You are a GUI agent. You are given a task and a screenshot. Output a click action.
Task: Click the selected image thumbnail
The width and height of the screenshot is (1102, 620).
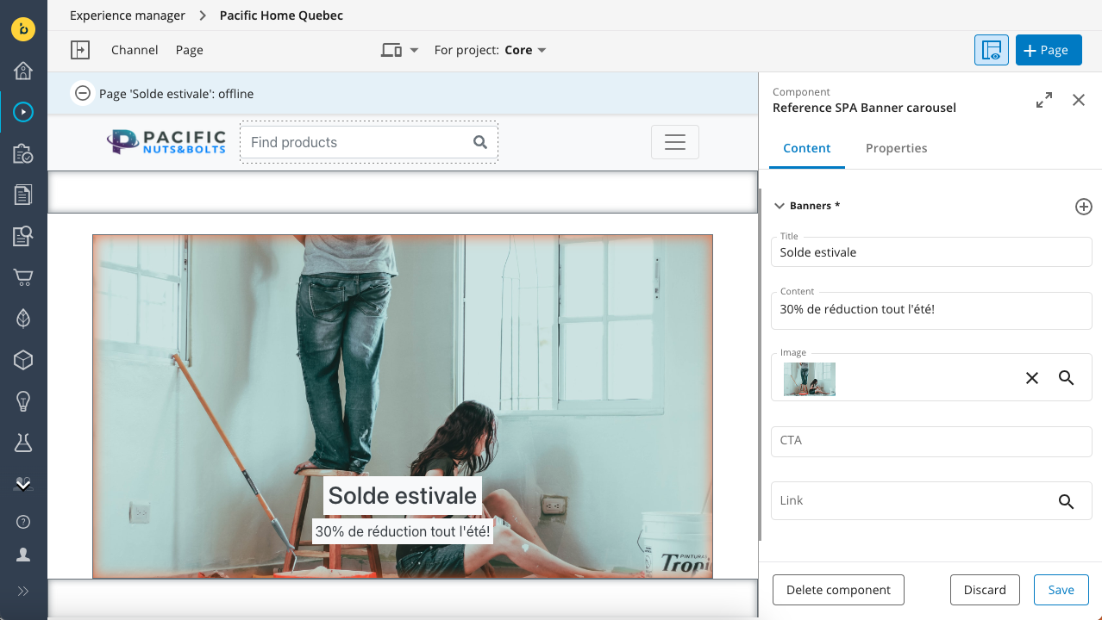point(810,379)
